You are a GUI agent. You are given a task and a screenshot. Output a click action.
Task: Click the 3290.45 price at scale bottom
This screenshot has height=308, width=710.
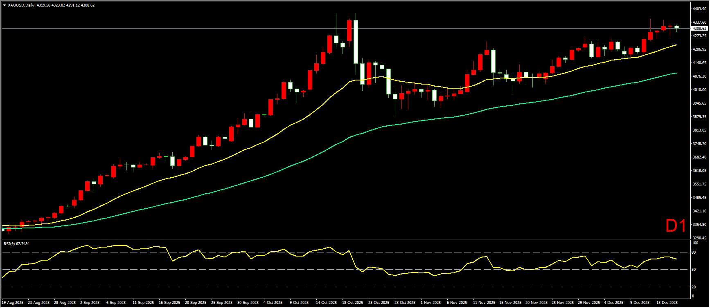tap(699, 238)
